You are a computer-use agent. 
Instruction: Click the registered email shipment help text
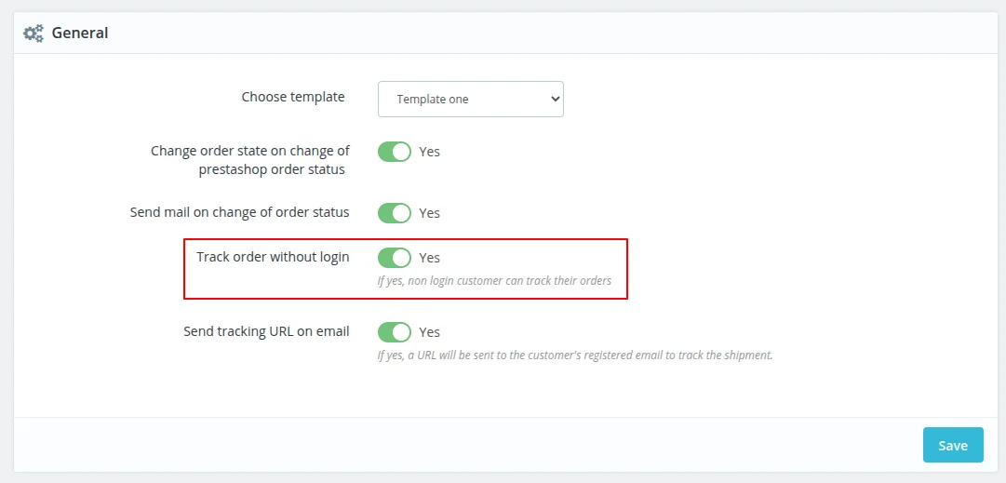click(575, 355)
